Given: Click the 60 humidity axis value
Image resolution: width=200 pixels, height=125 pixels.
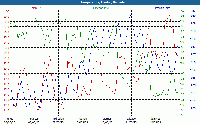Looking at the screenshot, I should tap(183, 52).
